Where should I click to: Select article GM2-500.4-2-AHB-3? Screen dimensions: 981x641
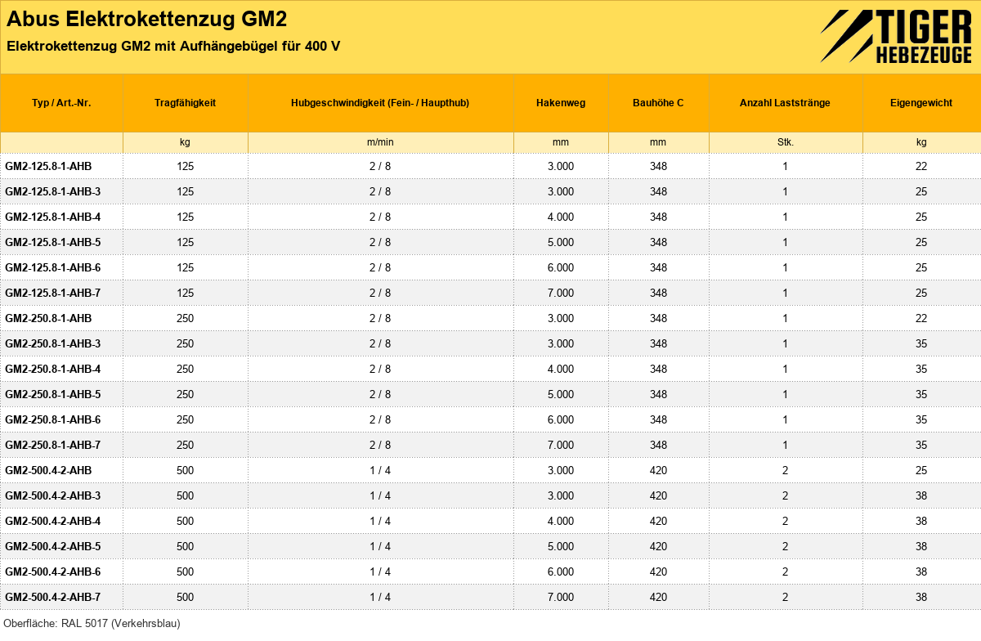point(53,495)
